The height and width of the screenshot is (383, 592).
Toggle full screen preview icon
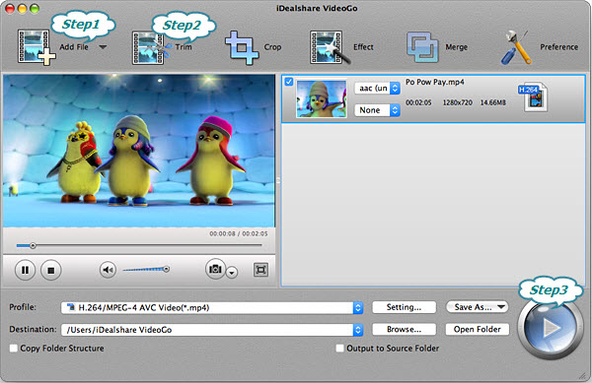(260, 270)
